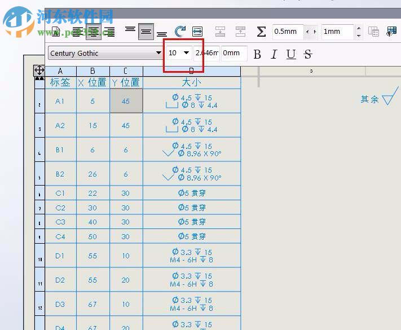Select column header A

coord(60,71)
